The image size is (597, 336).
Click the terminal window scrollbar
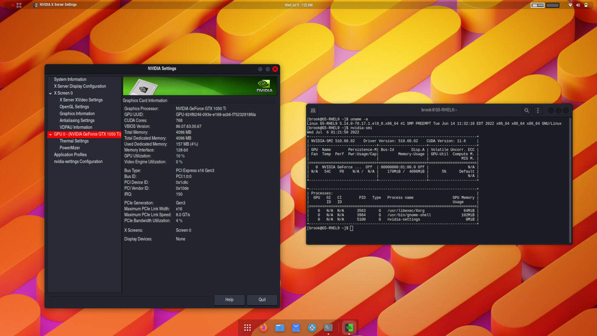click(x=570, y=180)
